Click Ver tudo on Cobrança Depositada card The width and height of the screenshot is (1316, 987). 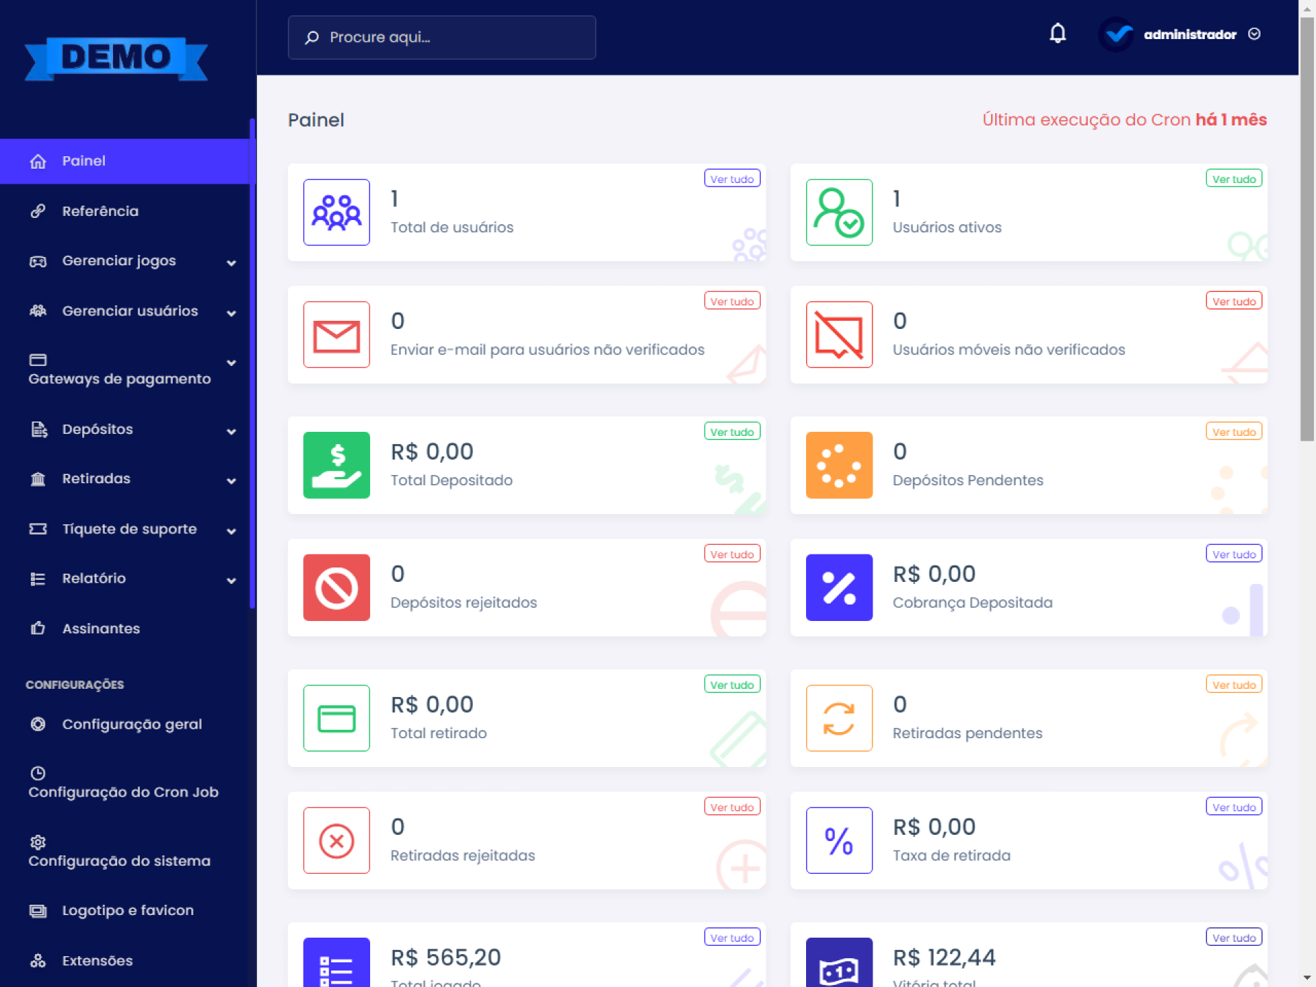click(1234, 554)
